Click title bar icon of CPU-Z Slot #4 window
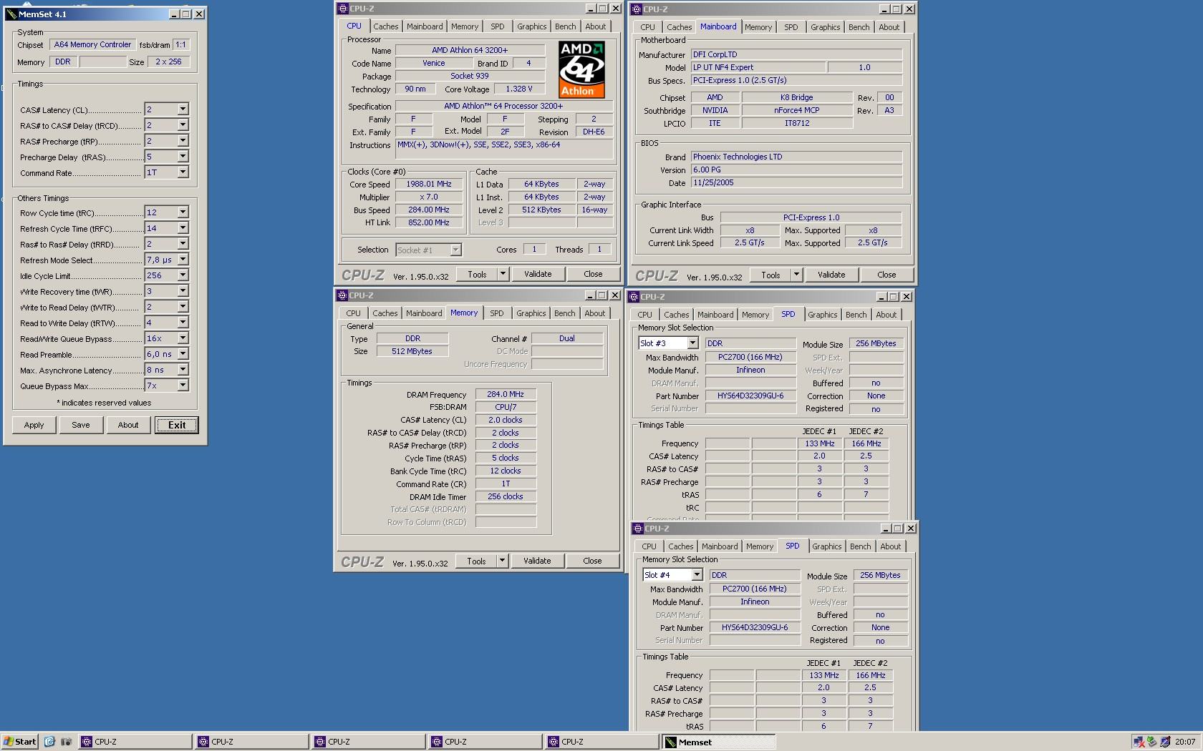The width and height of the screenshot is (1203, 751). coord(637,529)
